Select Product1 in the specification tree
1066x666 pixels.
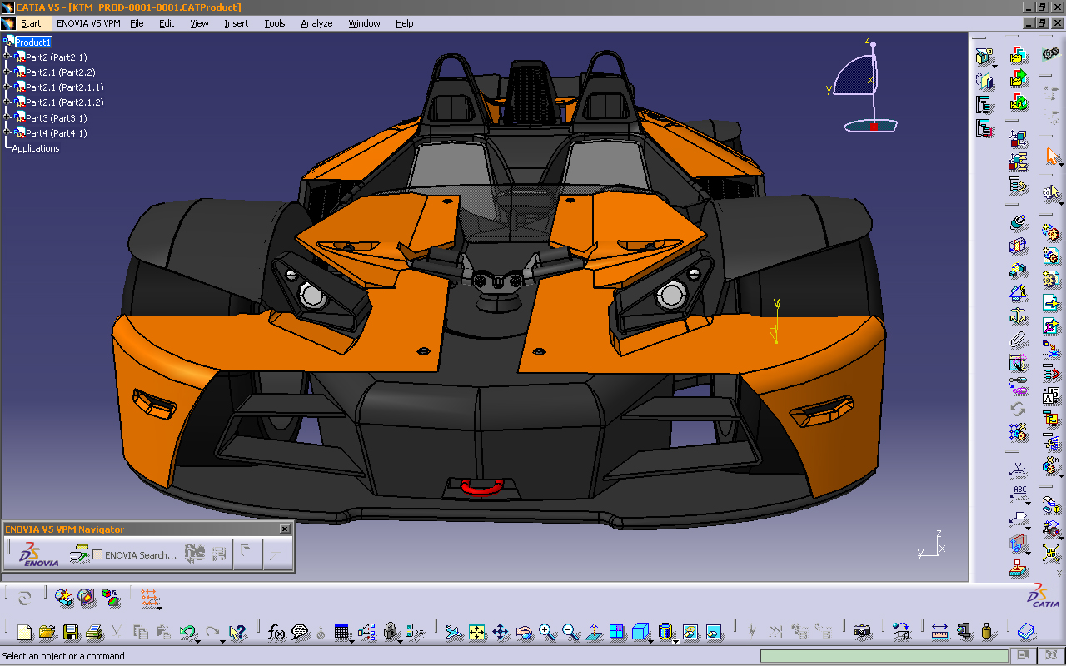tap(33, 42)
